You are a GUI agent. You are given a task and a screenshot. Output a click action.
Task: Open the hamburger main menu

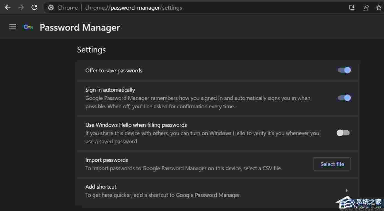click(x=13, y=27)
